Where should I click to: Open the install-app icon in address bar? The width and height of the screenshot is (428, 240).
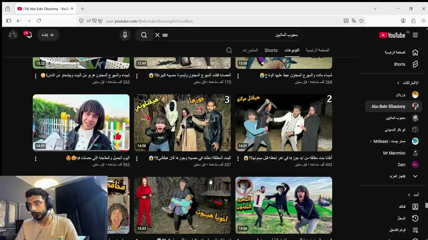pos(346,21)
